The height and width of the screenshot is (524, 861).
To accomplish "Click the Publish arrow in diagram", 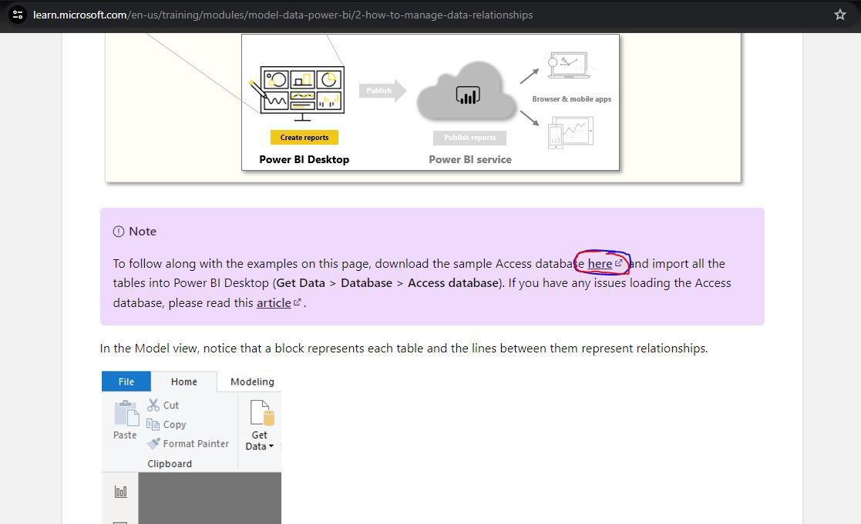I will point(383,91).
